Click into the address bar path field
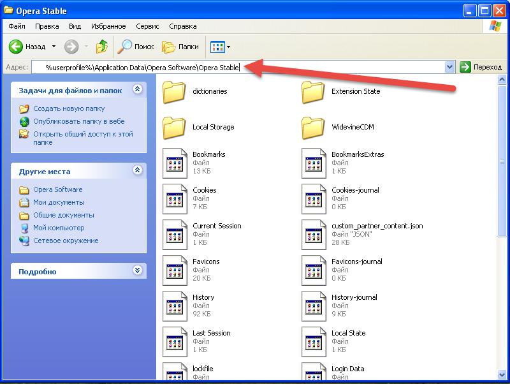The height and width of the screenshot is (384, 510). [x=238, y=68]
